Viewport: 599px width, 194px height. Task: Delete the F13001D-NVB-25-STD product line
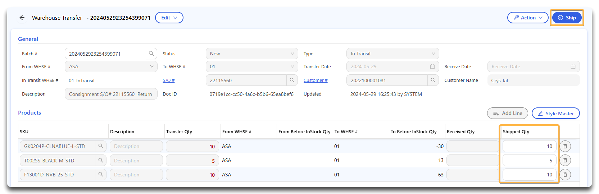click(565, 175)
